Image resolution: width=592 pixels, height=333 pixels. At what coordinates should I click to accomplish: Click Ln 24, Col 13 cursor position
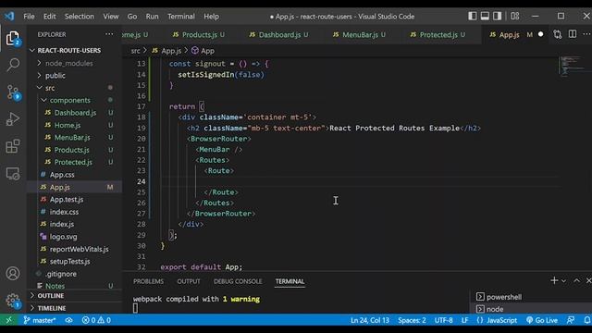370,320
